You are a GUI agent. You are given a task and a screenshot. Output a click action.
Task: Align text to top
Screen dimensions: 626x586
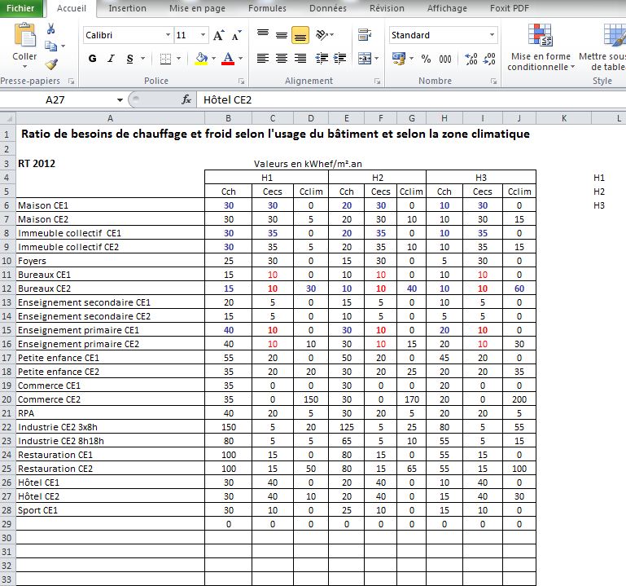263,35
